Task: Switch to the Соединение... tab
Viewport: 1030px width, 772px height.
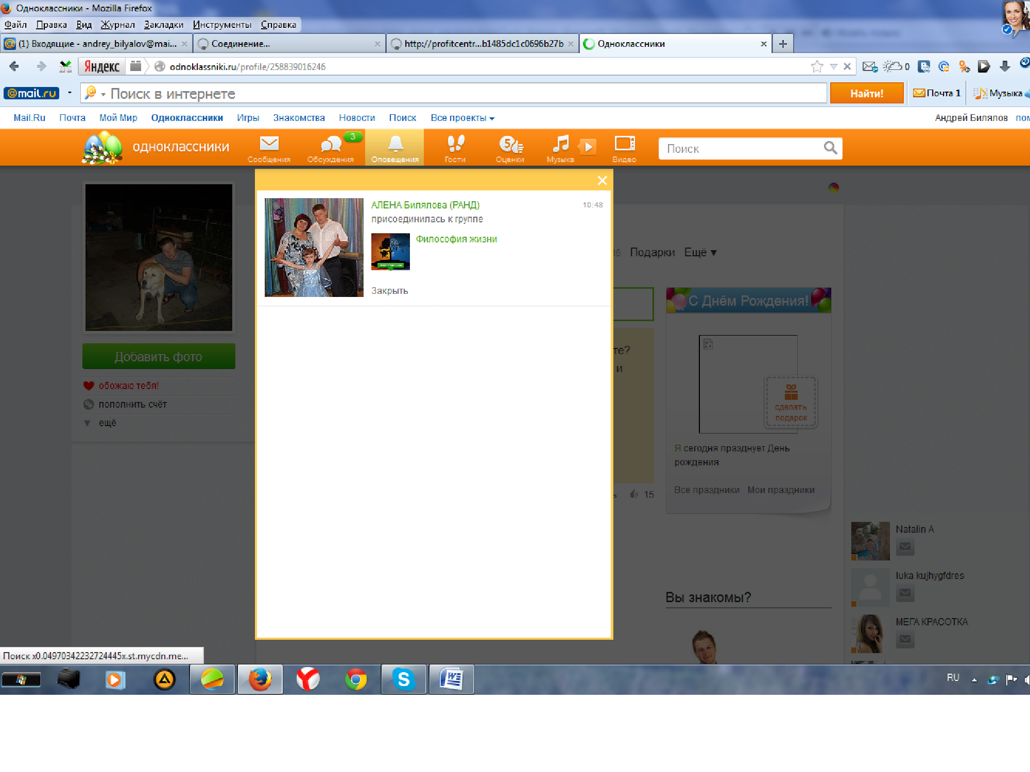Action: click(289, 44)
